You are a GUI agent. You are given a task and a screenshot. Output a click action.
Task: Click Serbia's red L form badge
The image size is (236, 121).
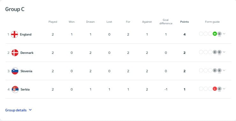[x=215, y=89]
